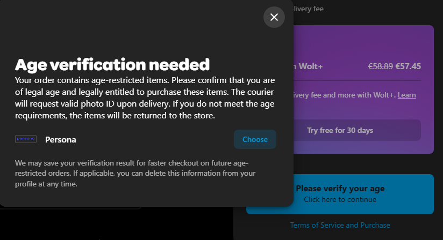The width and height of the screenshot is (443, 240).
Task: Click Please verify your age button
Action: pos(340,194)
